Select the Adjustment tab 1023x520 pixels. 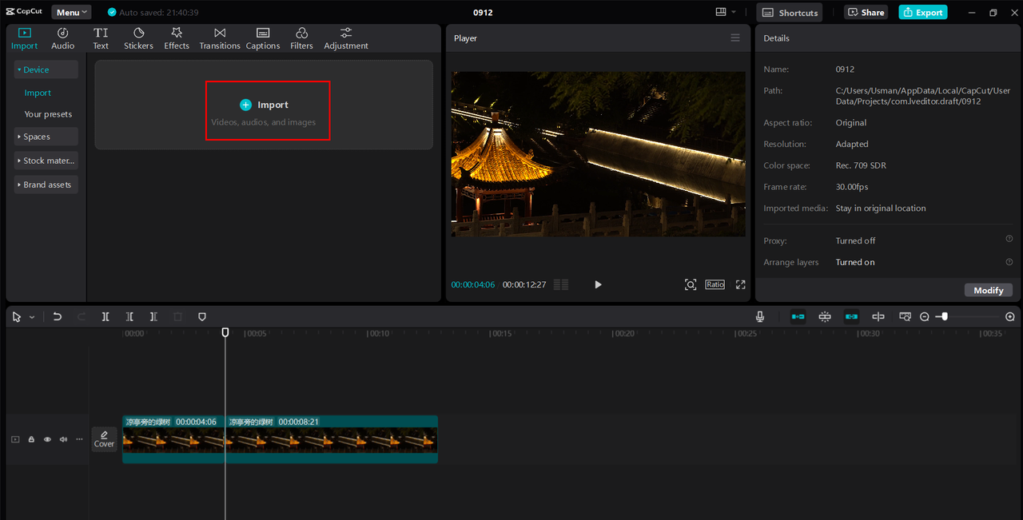click(346, 38)
